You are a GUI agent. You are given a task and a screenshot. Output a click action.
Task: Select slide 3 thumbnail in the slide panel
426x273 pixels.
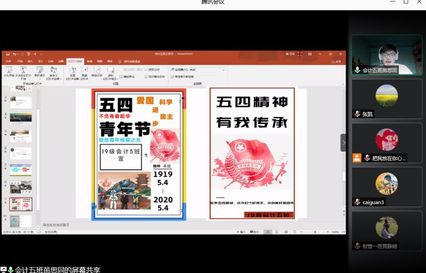21,102
